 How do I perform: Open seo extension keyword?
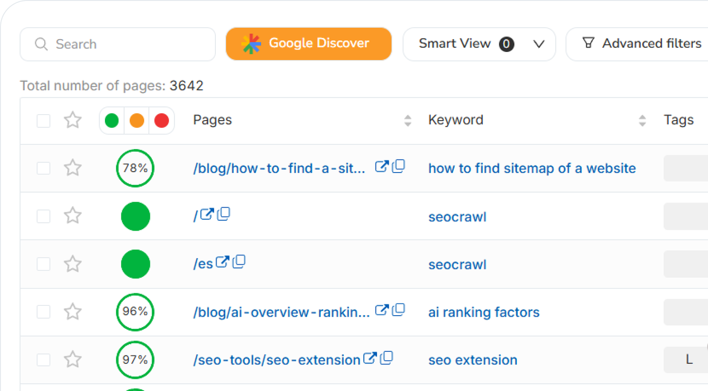tap(472, 360)
